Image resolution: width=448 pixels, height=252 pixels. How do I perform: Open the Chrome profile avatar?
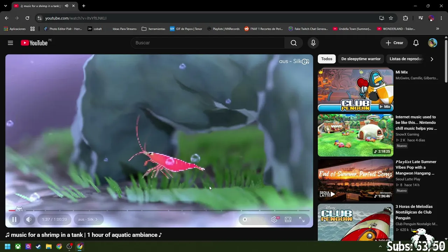431,18
